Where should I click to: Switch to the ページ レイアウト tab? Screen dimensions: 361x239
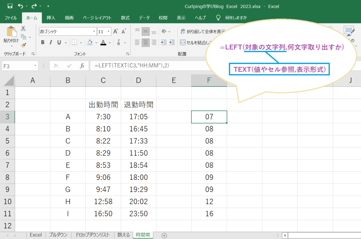(x=97, y=18)
